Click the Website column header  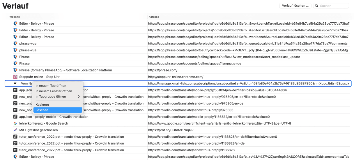pyautogui.click(x=15, y=17)
